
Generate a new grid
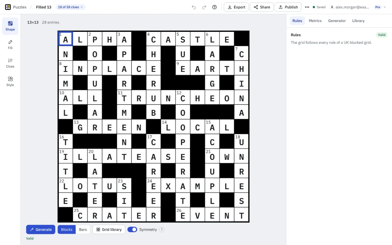41,229
